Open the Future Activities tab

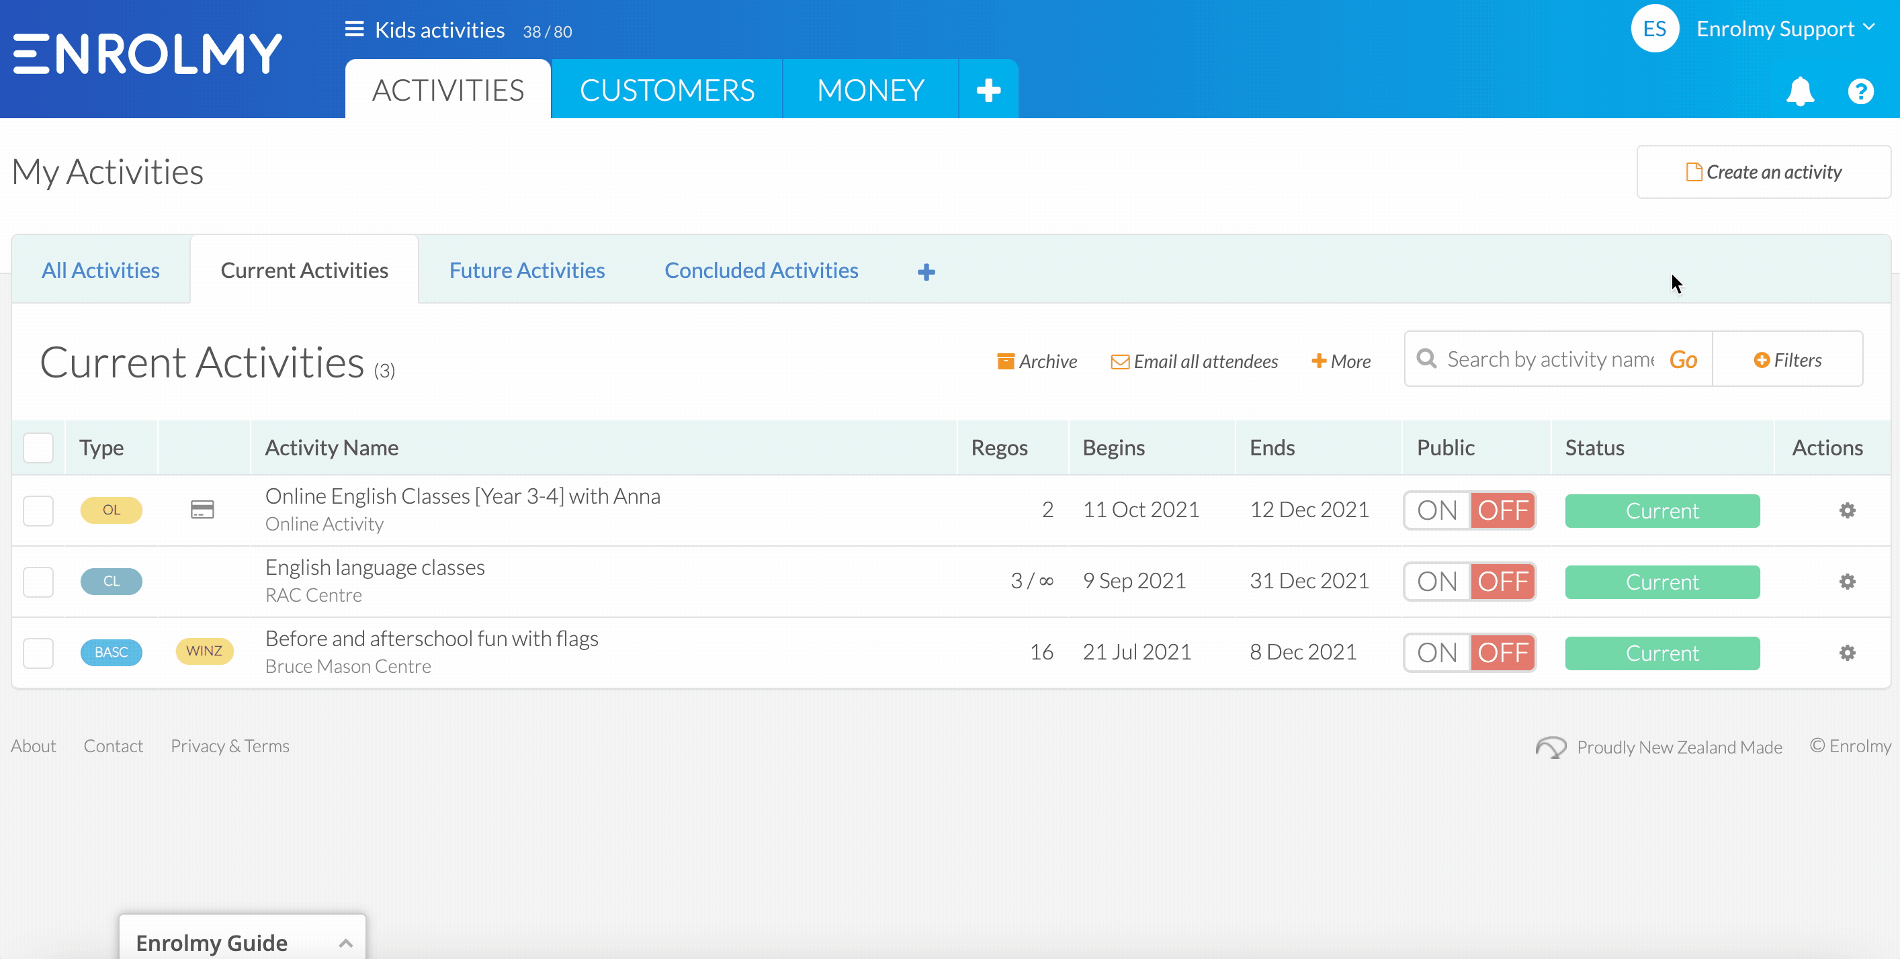tap(527, 270)
